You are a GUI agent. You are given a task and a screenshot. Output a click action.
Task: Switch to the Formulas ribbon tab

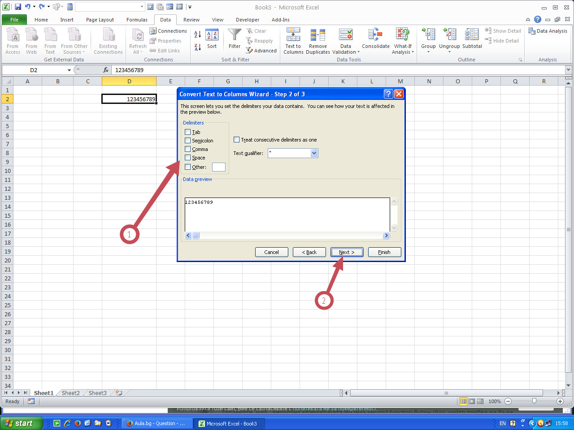[137, 20]
